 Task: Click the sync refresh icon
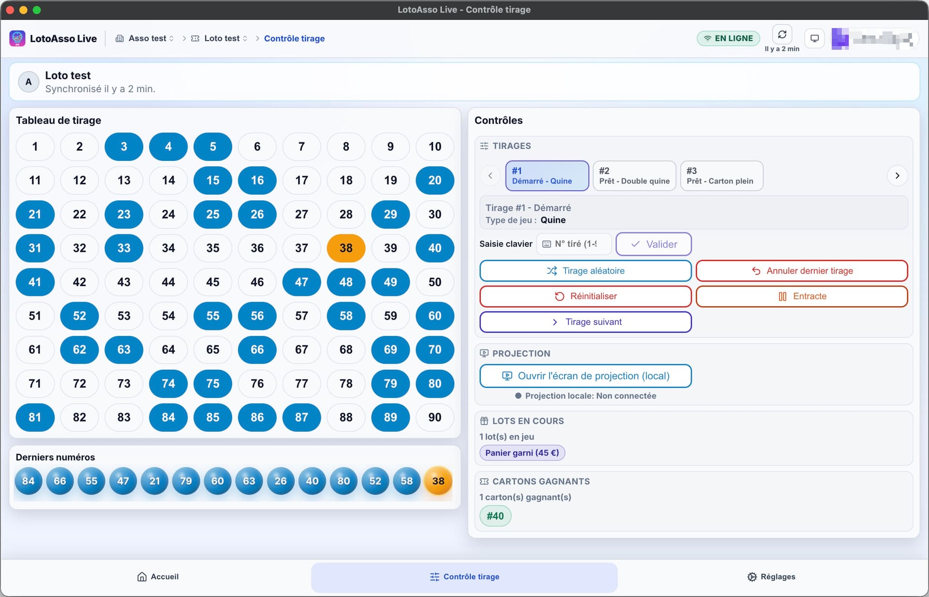(782, 35)
